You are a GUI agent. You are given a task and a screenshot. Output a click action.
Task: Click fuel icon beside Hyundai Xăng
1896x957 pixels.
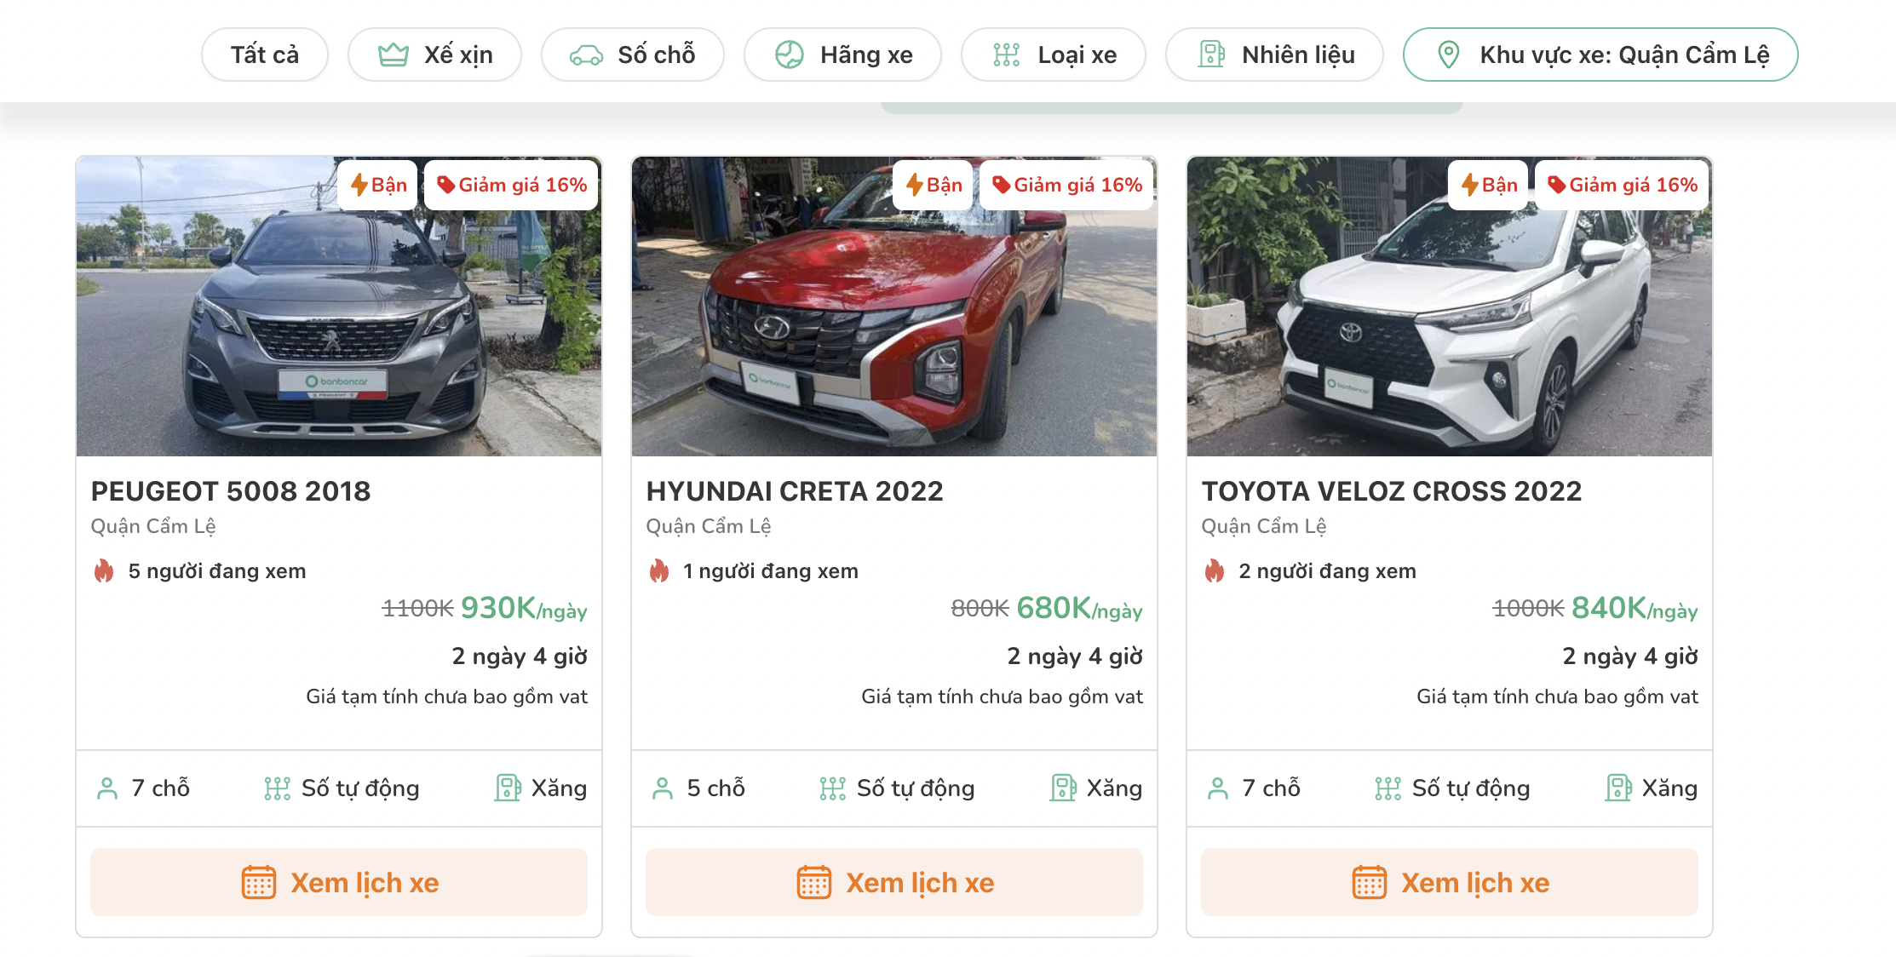[x=1063, y=788]
